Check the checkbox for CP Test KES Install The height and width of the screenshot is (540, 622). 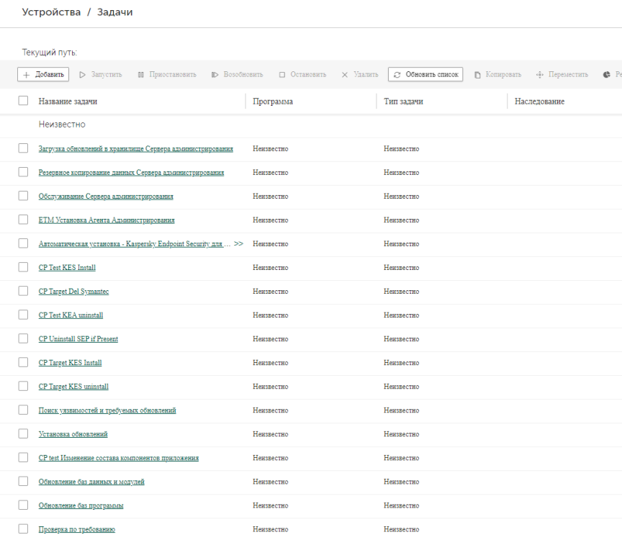(x=22, y=267)
